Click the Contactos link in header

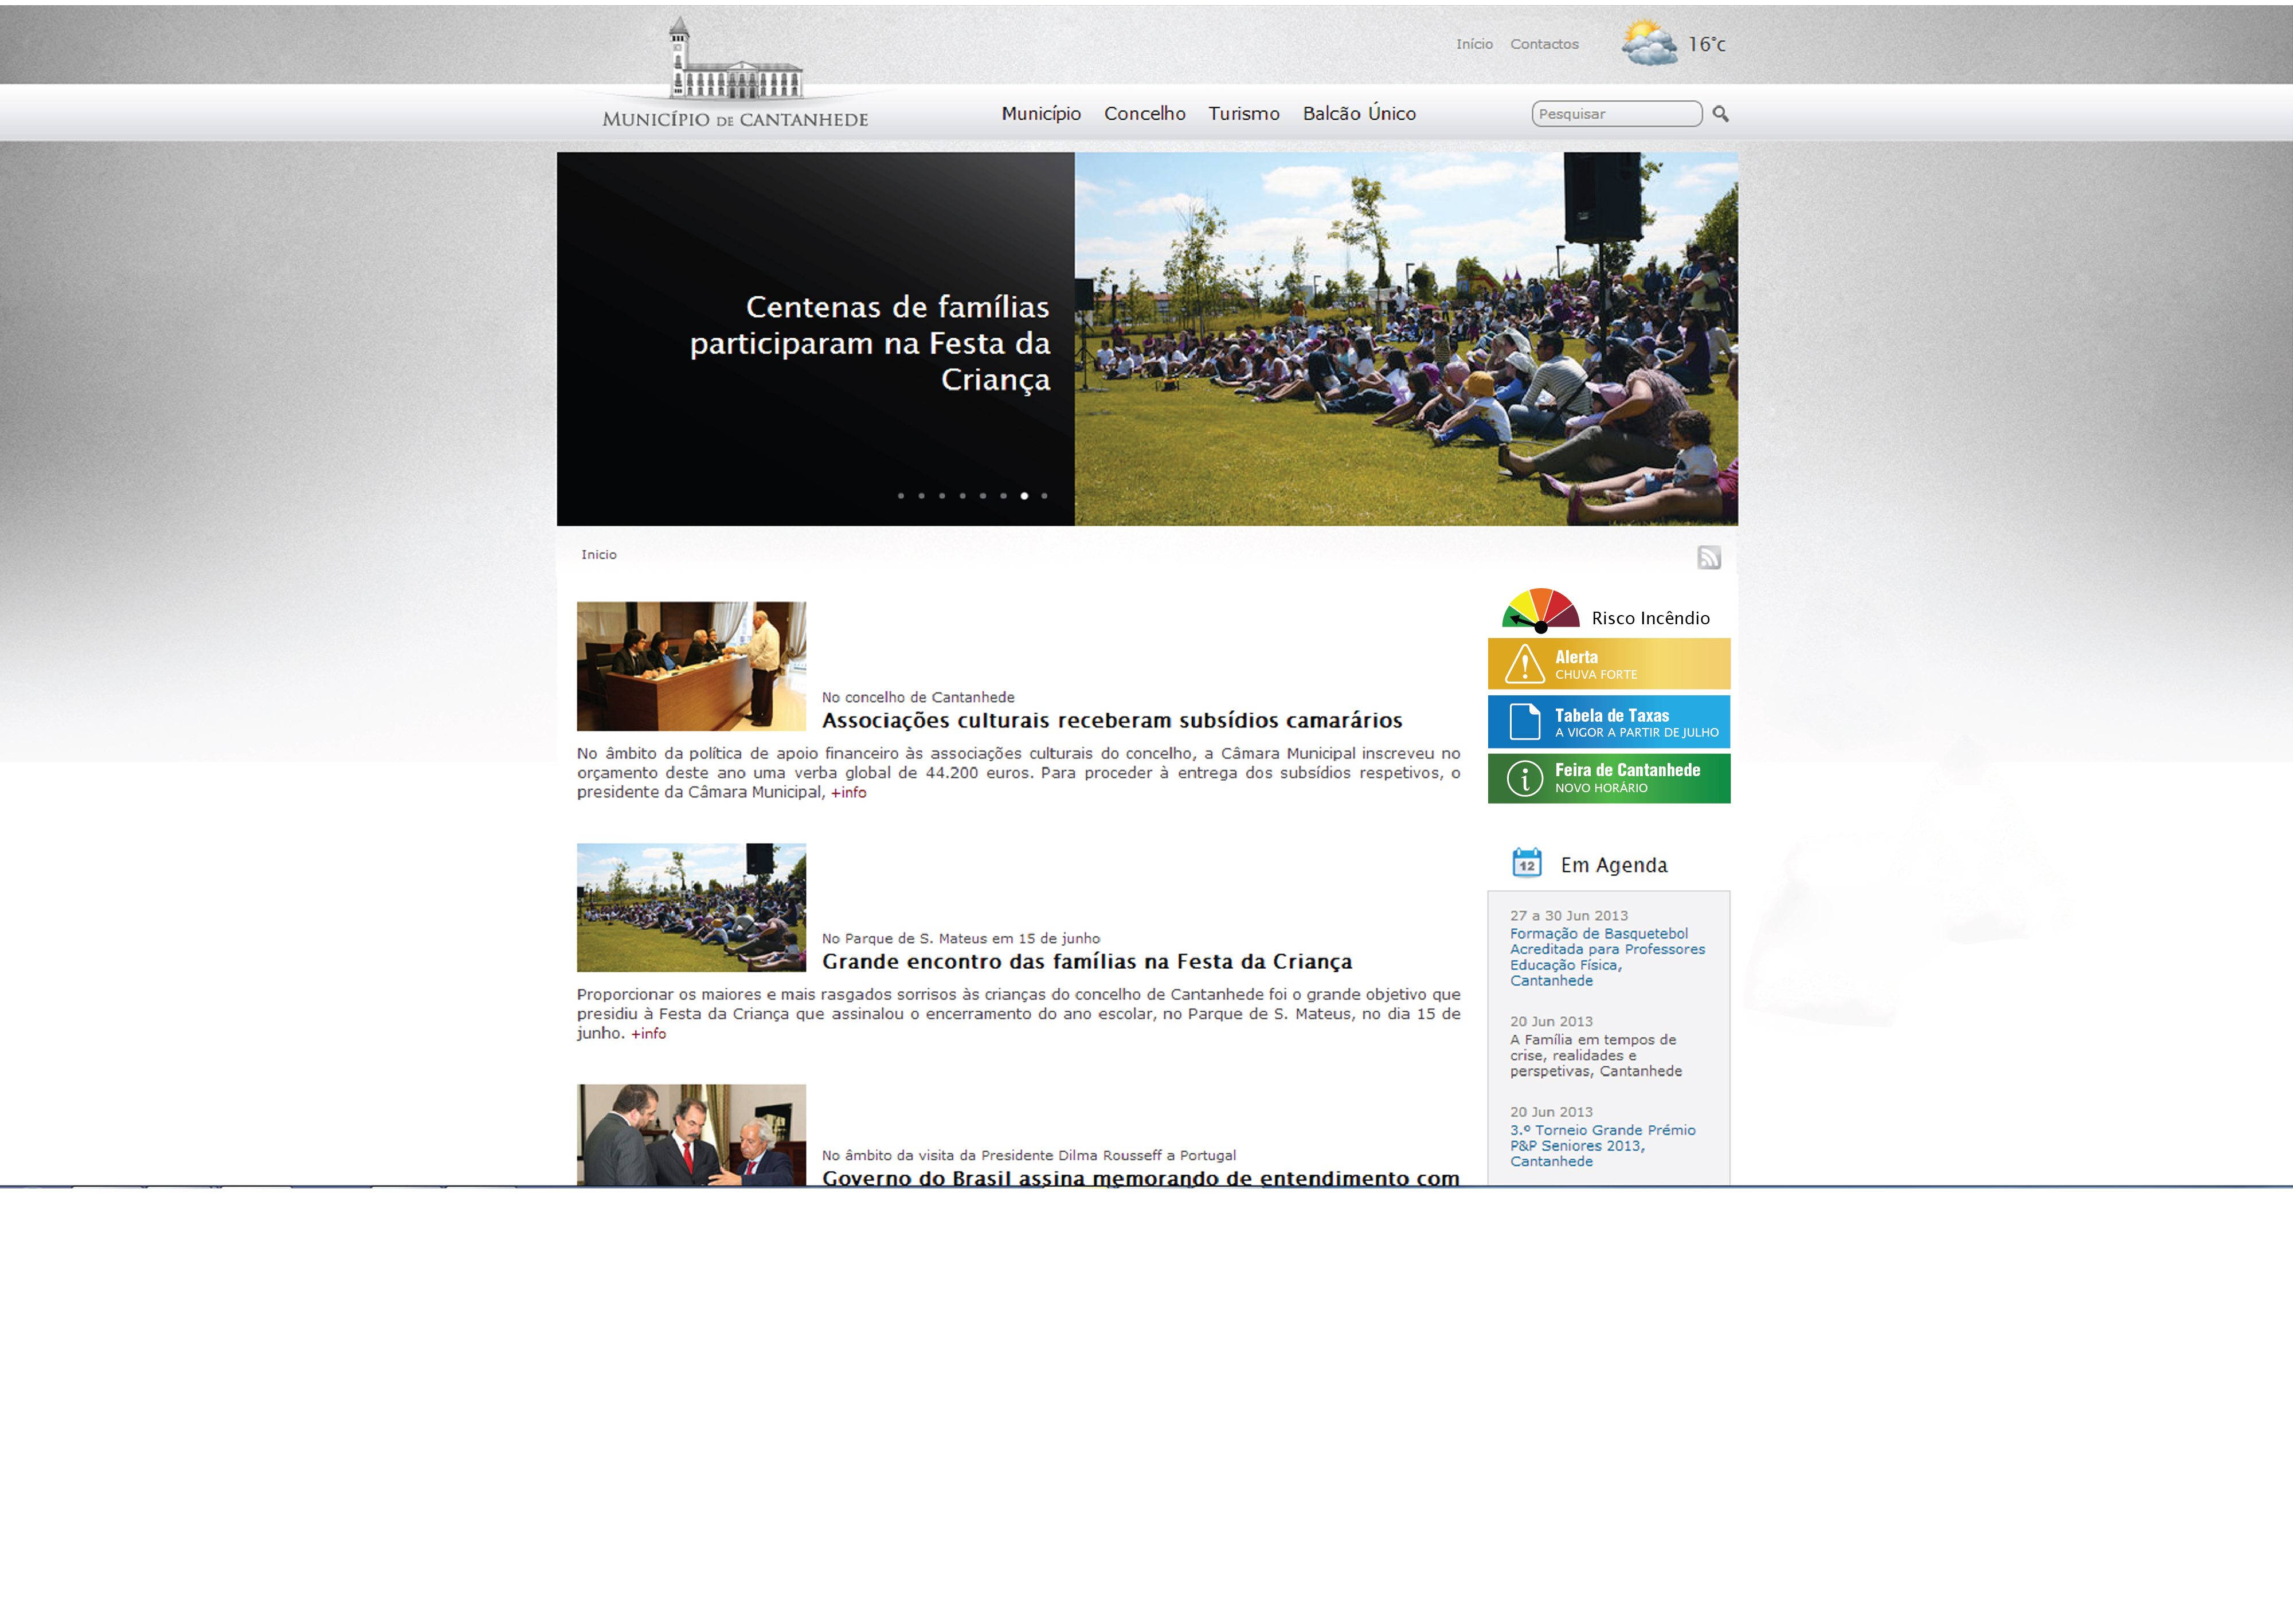tap(1544, 44)
